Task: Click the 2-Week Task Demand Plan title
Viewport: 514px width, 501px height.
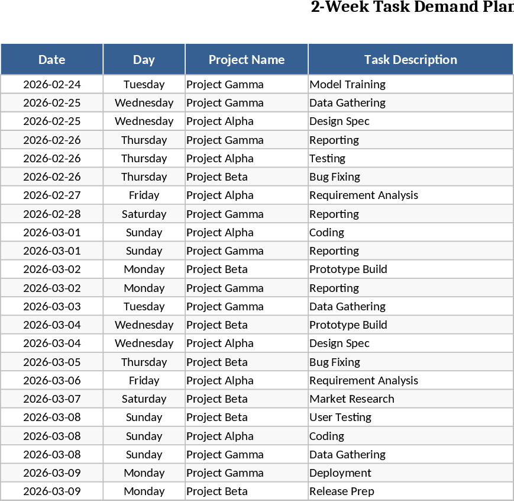Action: click(412, 7)
